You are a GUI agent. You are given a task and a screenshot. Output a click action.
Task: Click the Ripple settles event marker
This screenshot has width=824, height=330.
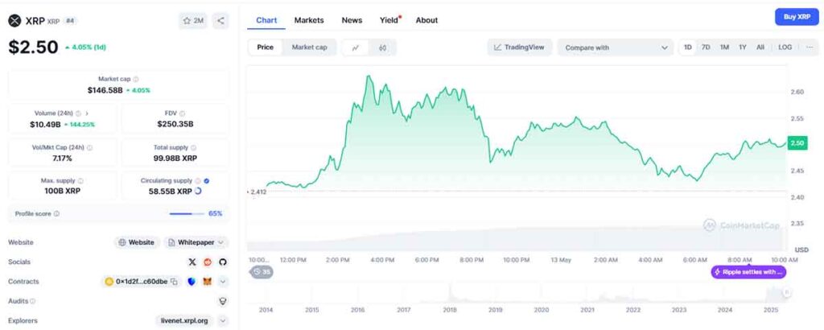[x=748, y=272]
